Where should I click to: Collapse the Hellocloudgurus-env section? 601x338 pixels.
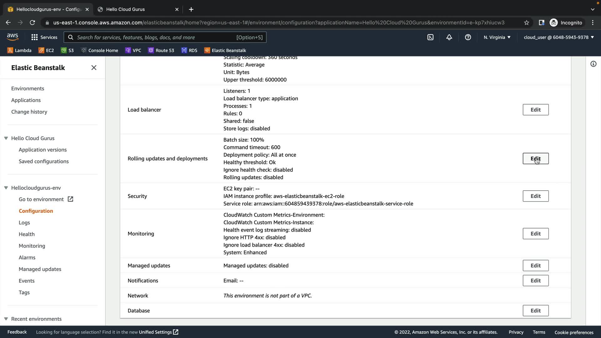click(x=6, y=188)
